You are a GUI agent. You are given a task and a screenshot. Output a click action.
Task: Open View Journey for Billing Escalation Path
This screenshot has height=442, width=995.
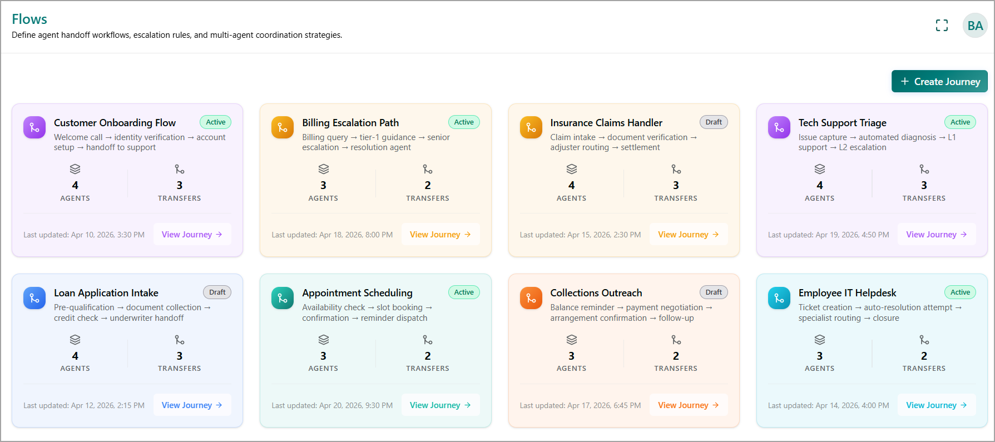(440, 235)
